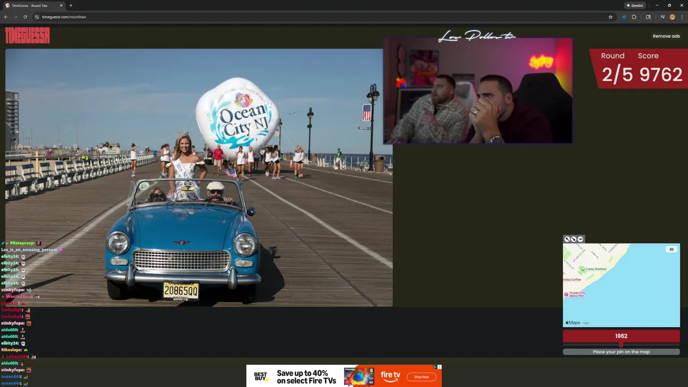
Task: Click second map resize arrow icon
Action: 574,239
